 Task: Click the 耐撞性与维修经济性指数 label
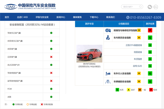pos(125,30)
